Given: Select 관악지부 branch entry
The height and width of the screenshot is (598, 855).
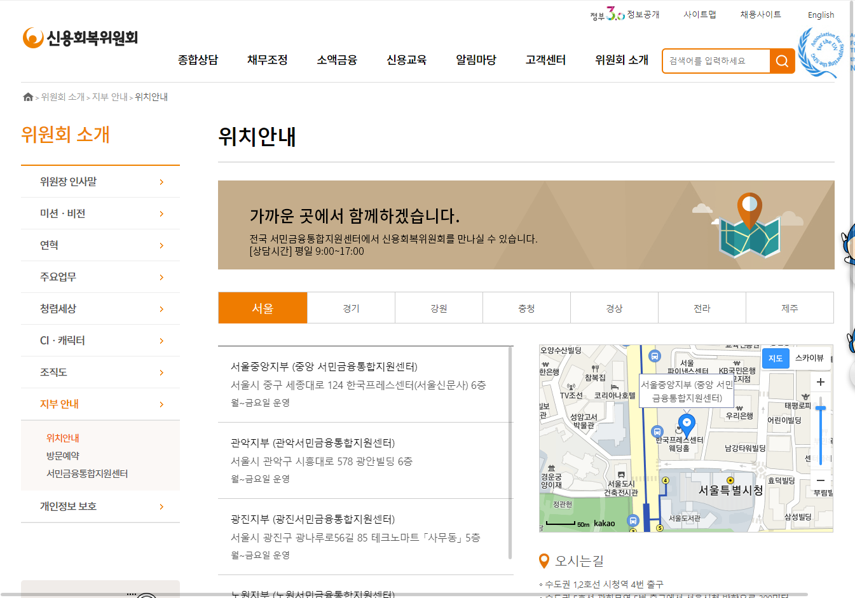Looking at the screenshot, I should tap(366, 461).
